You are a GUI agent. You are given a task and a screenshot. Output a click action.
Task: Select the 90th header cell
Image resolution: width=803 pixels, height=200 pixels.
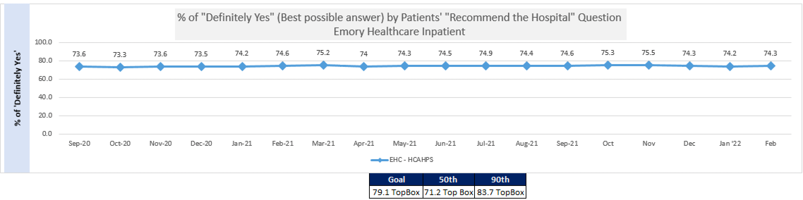(x=500, y=180)
